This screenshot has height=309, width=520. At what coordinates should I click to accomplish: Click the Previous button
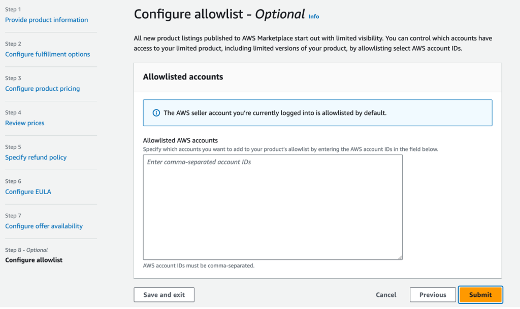[432, 294]
